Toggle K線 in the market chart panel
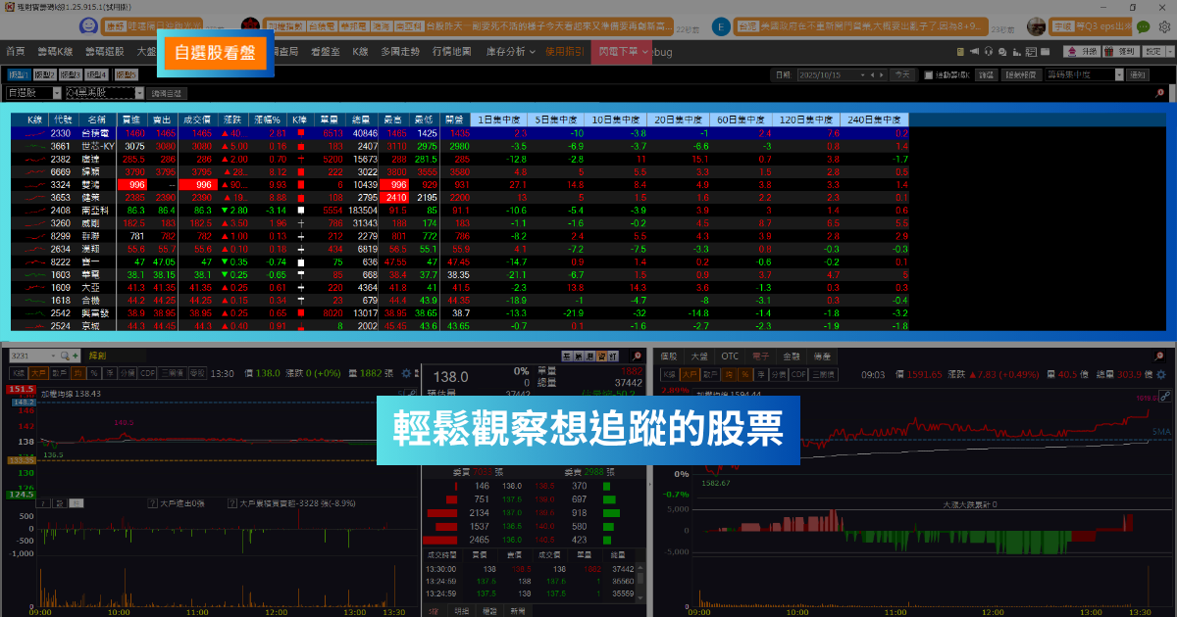Viewport: 1177px width, 617px height. (669, 375)
